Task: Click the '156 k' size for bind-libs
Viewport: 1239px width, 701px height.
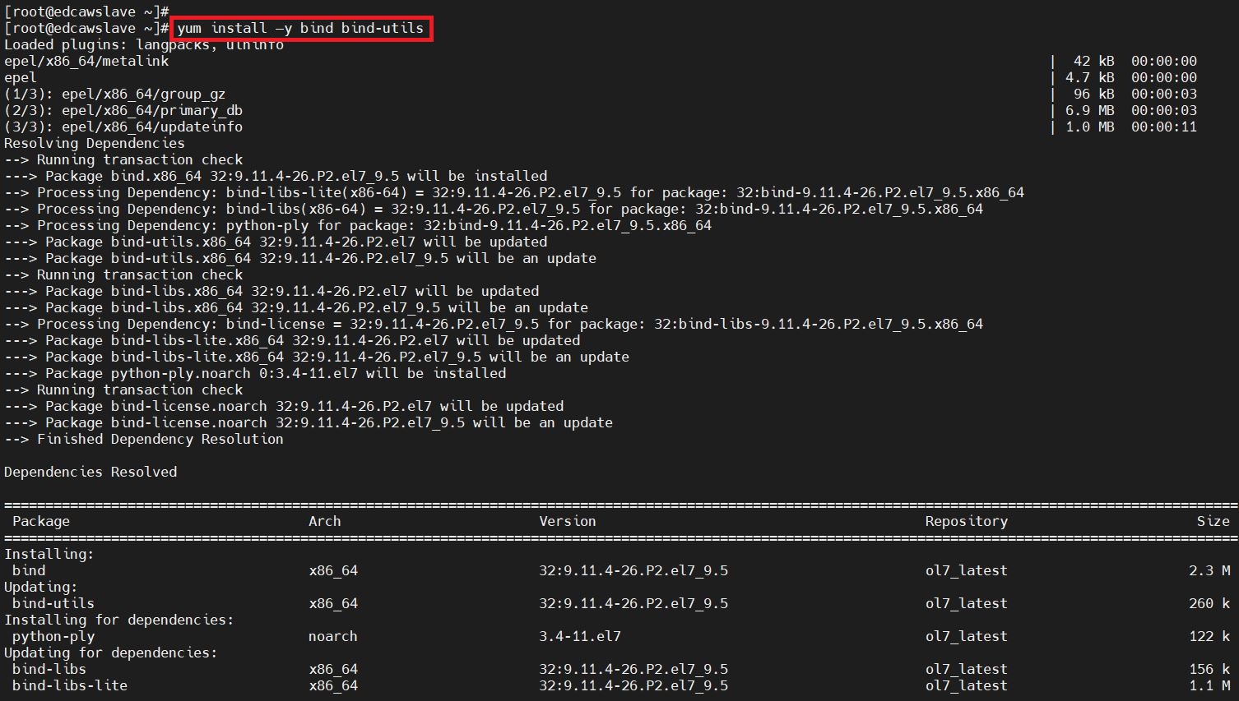Action: pyautogui.click(x=1209, y=669)
